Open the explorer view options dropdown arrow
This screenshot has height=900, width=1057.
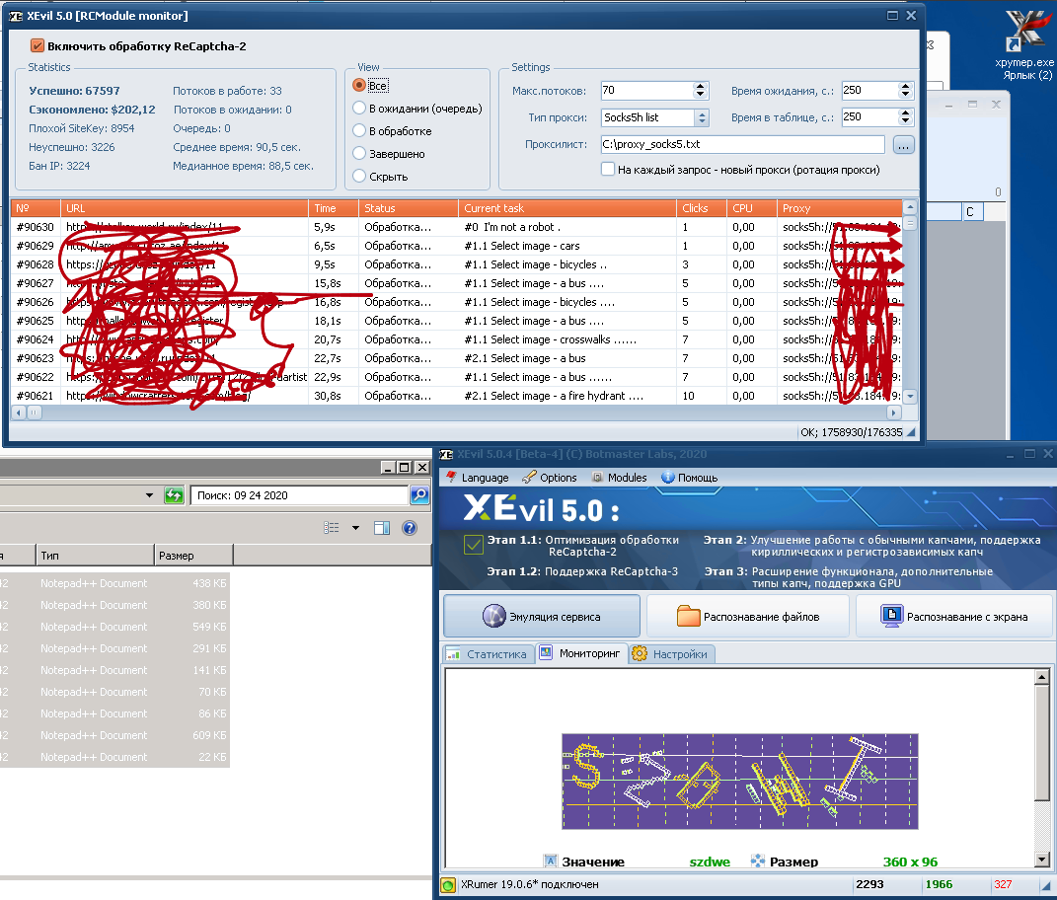coord(355,528)
